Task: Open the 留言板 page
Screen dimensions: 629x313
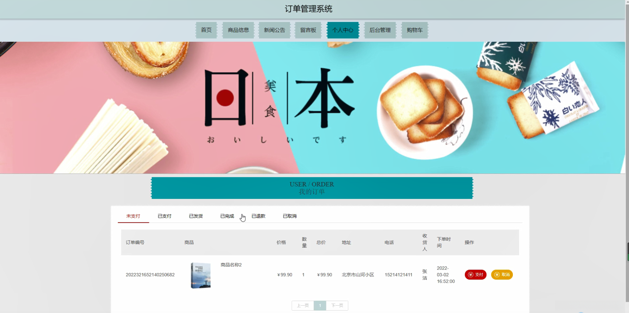Action: coord(308,30)
